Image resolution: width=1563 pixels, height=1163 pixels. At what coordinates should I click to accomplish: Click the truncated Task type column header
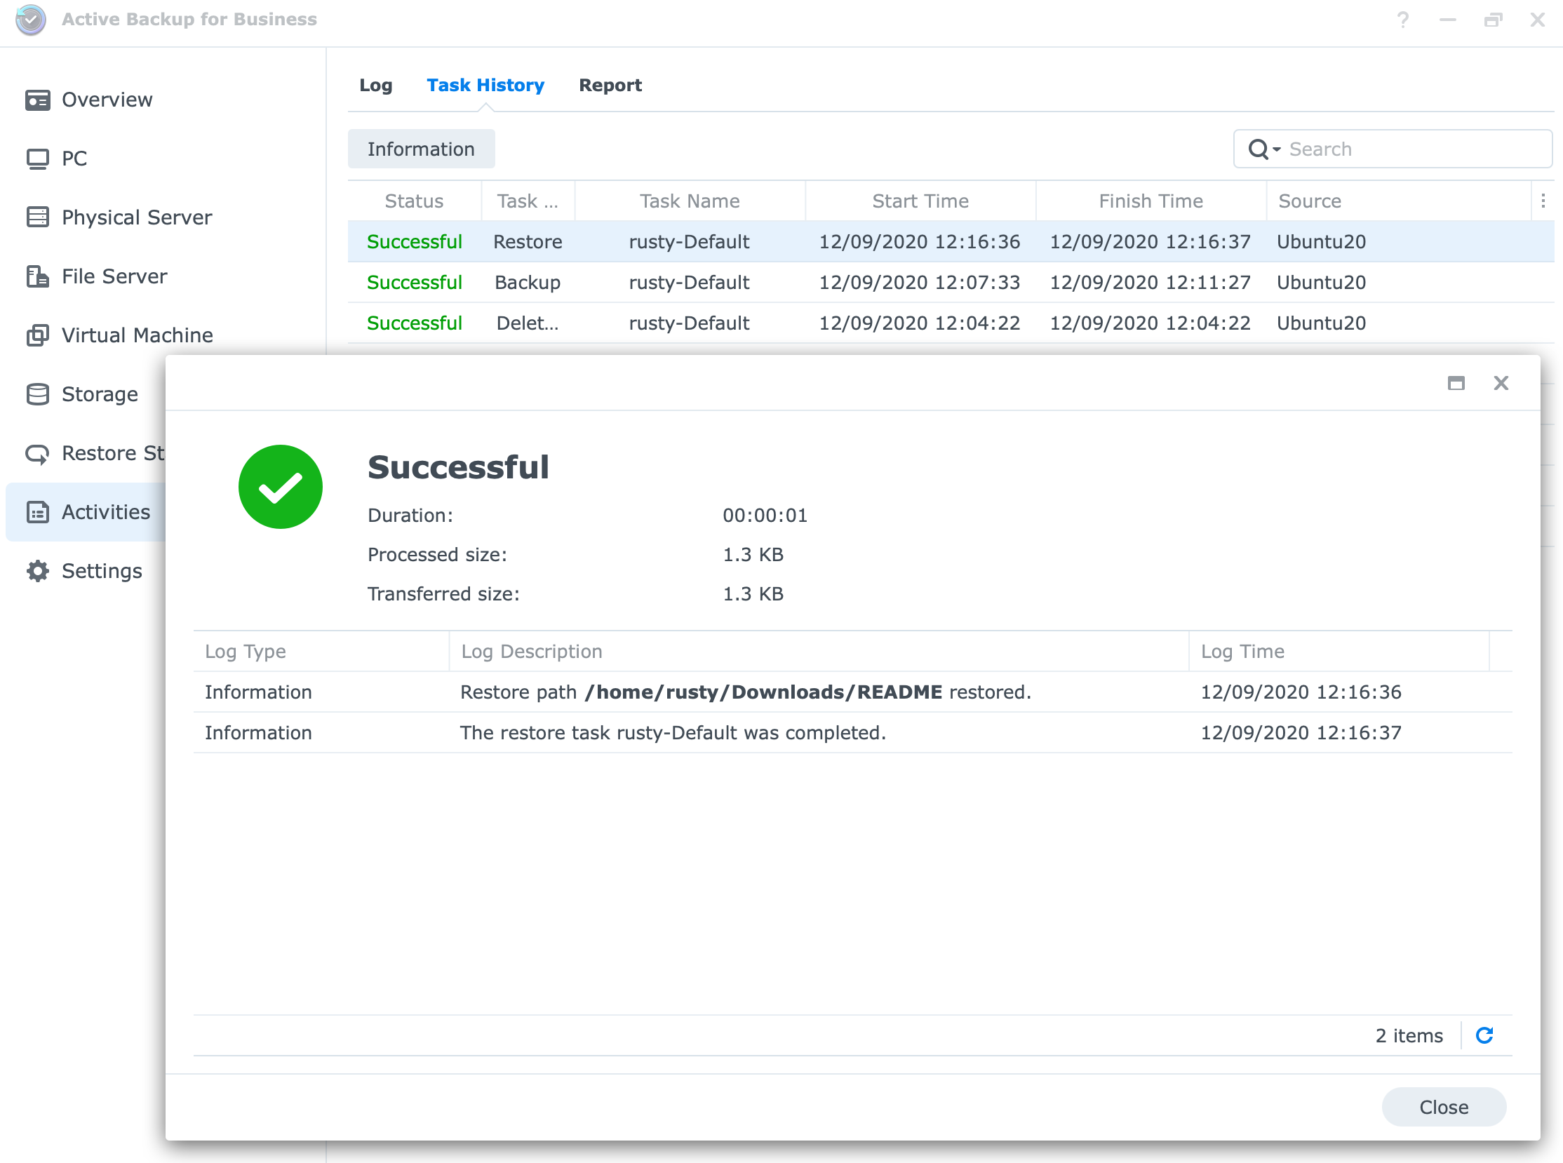pyautogui.click(x=528, y=201)
